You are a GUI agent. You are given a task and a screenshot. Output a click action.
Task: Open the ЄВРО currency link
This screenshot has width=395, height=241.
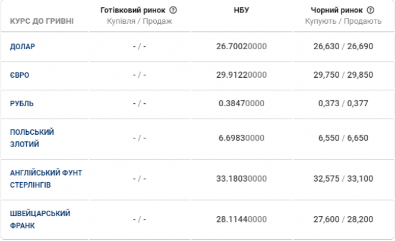tap(20, 75)
